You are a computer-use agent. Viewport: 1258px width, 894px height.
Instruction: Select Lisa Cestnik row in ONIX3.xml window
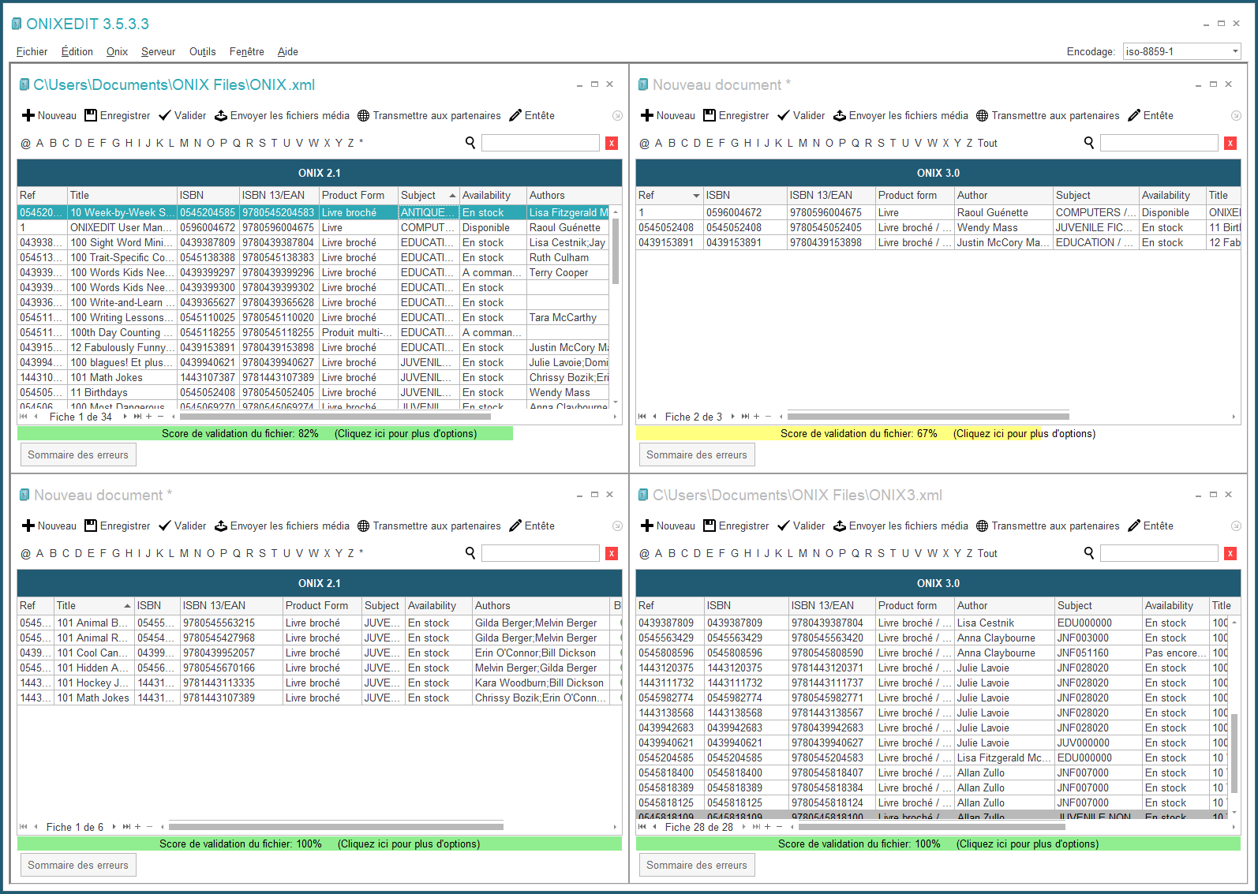coord(933,623)
